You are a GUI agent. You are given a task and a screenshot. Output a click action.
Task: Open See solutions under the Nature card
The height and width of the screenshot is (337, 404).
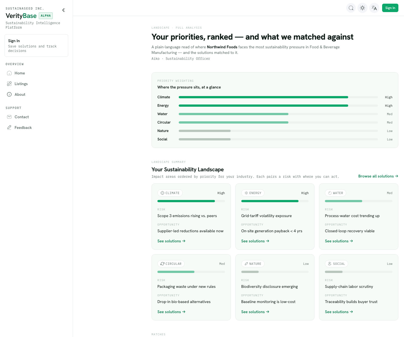click(255, 312)
